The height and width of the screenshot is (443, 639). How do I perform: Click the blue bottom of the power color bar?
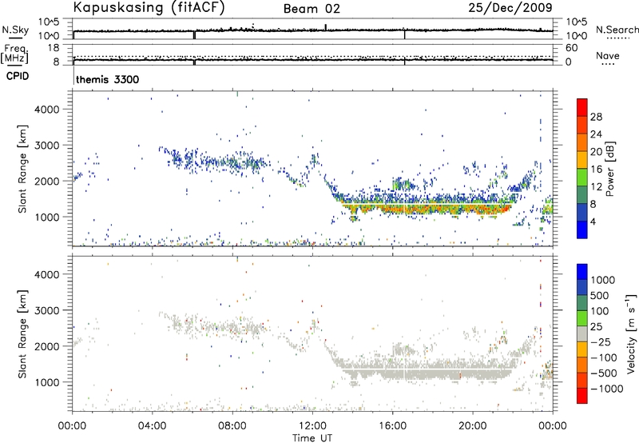[582, 229]
